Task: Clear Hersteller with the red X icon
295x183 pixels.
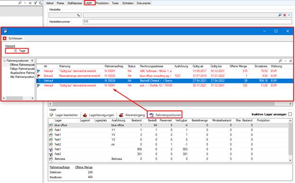Action: click(x=285, y=15)
